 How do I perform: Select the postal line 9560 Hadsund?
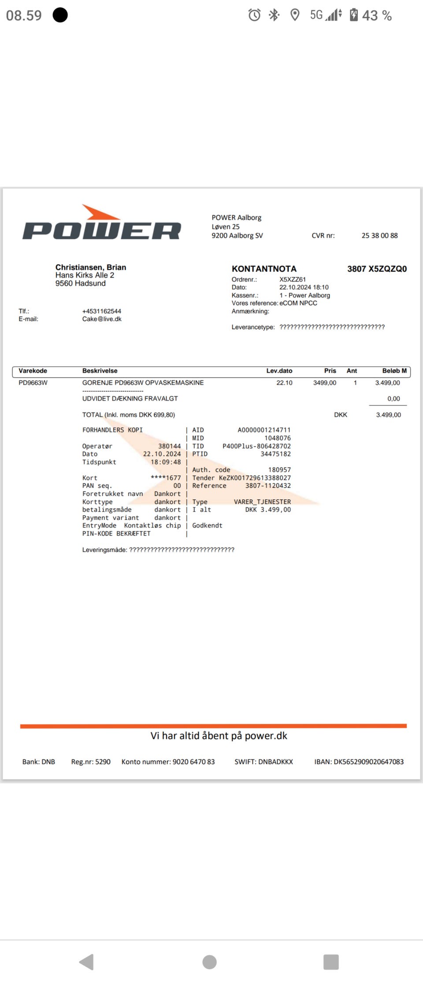pos(80,283)
